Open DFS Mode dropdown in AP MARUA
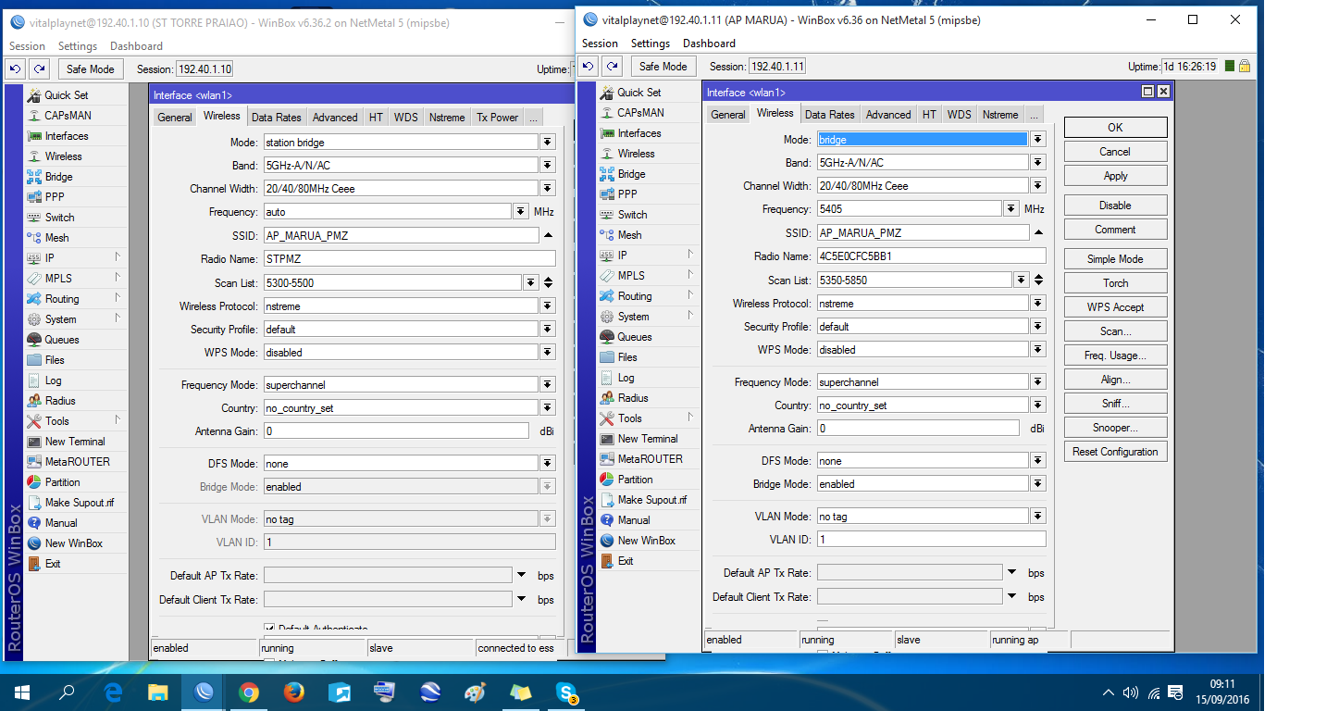Viewport: 1339px width, 711px height. (x=1038, y=461)
